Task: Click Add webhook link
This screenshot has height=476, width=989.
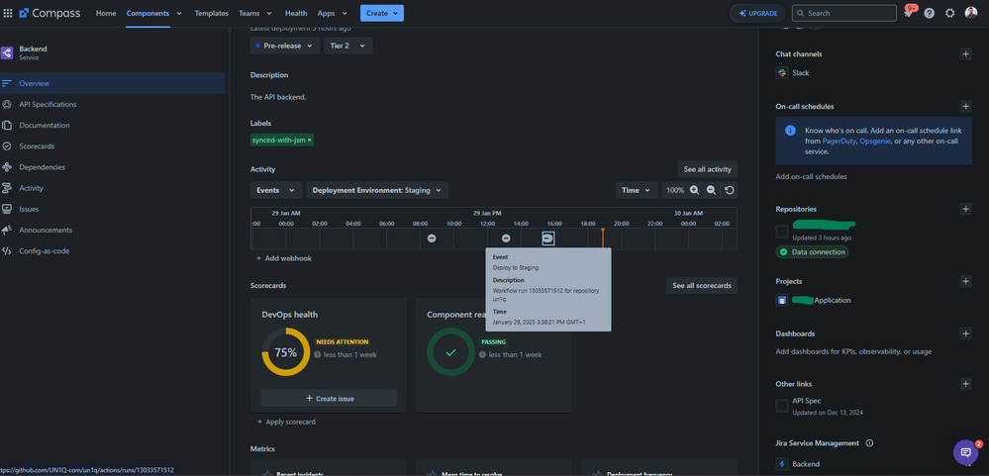Action: point(284,258)
